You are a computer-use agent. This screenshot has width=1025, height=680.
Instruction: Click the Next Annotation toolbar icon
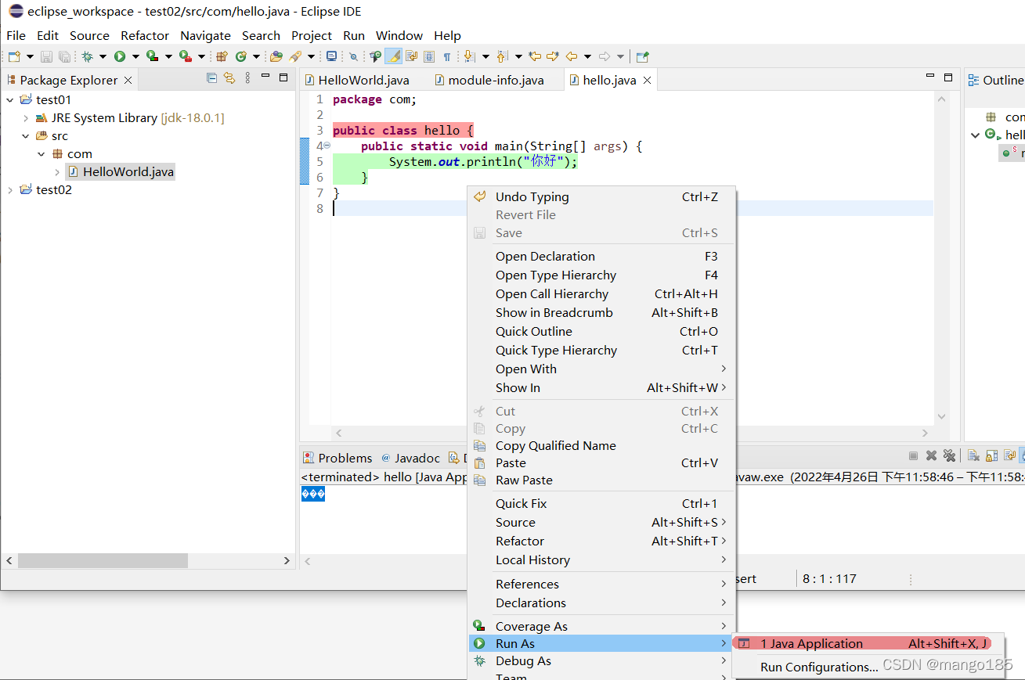(x=469, y=56)
